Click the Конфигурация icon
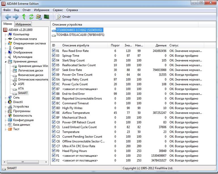This screenshot has width=218, height=174. pyautogui.click(x=10, y=120)
